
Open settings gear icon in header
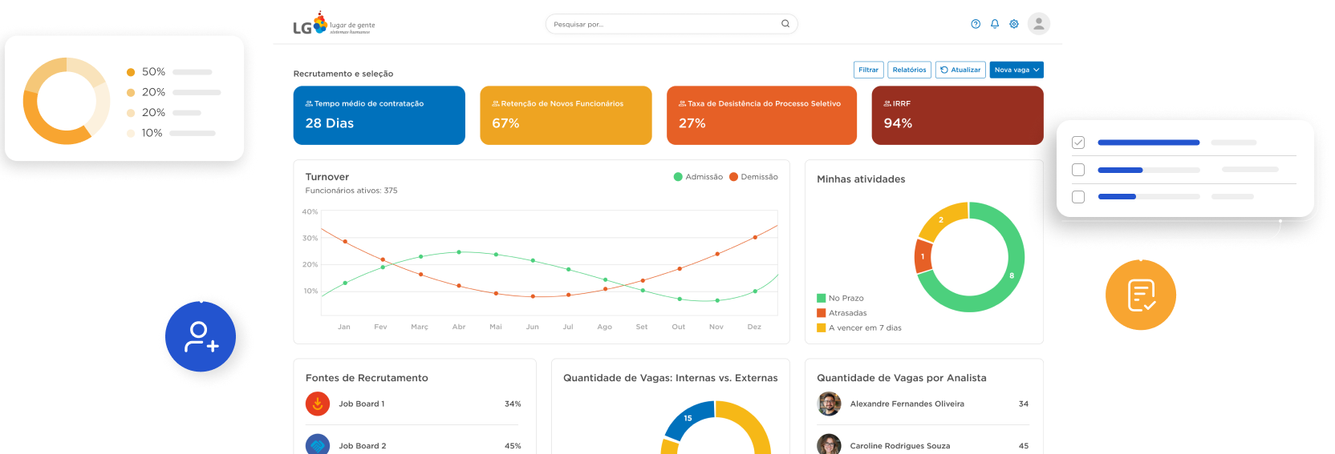point(1014,24)
